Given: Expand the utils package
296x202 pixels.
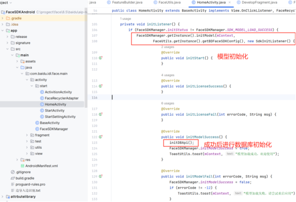Looking at the screenshot, I should (27, 148).
